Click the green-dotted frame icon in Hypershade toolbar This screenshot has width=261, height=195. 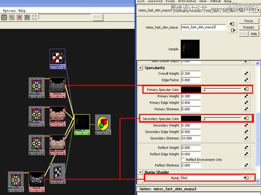tap(27, 17)
